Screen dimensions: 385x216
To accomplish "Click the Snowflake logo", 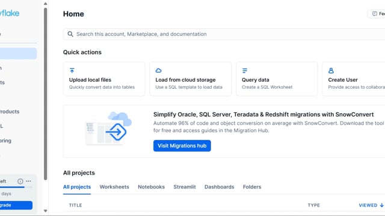I will coord(10,13).
